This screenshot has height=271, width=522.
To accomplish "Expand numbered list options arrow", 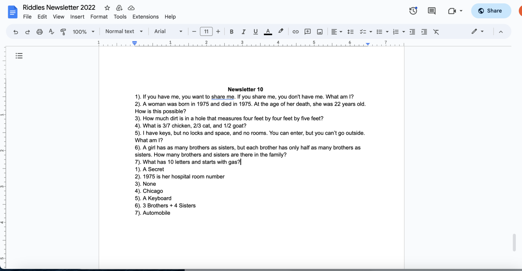I will pyautogui.click(x=403, y=31).
